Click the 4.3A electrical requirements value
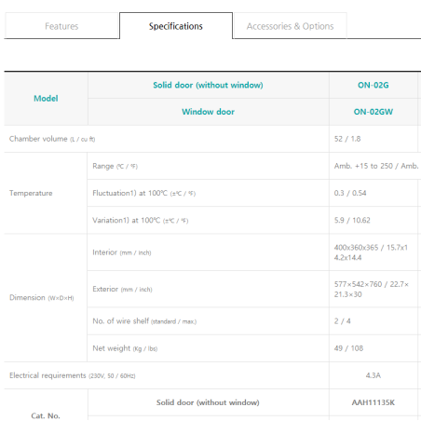421x421 pixels. (x=373, y=375)
